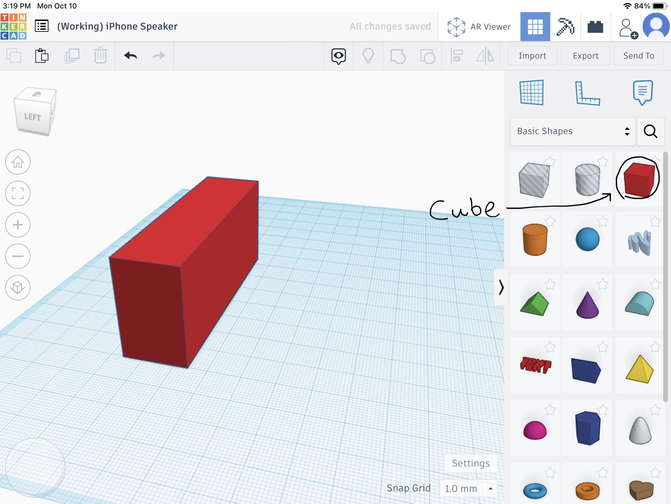Select the red Box shape thumbnail
Viewport: 671px width, 504px height.
point(638,179)
